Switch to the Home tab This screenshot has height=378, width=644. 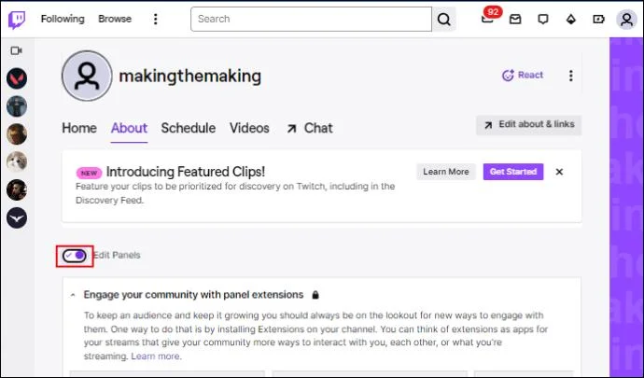79,128
